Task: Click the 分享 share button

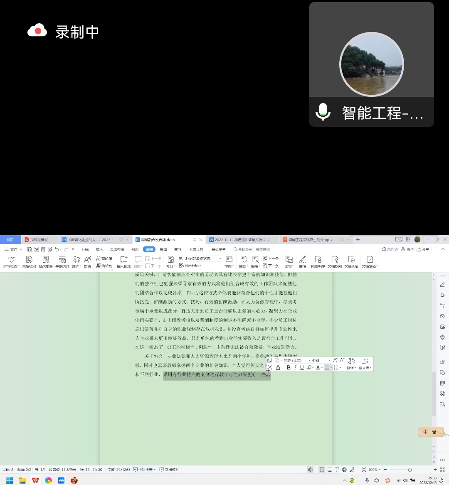Action: pos(423,249)
